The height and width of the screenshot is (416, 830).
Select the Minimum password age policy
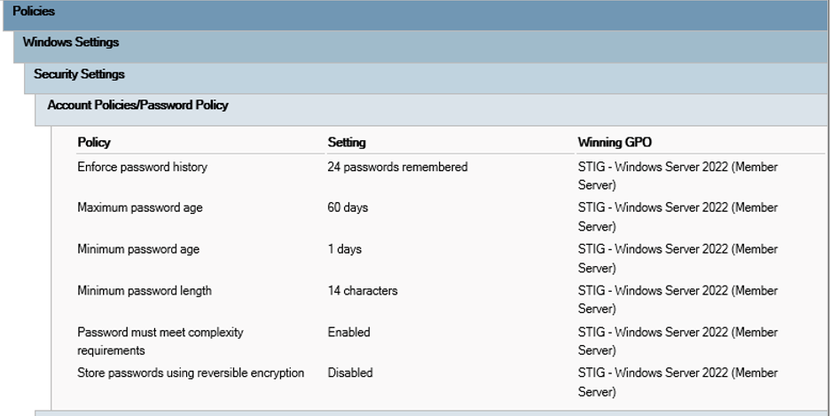138,249
